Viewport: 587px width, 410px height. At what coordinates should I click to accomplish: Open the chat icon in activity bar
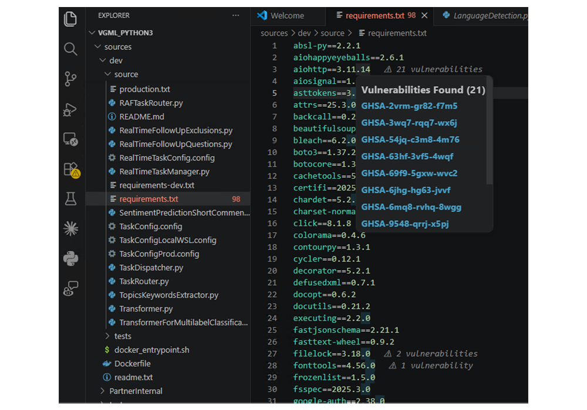71,288
